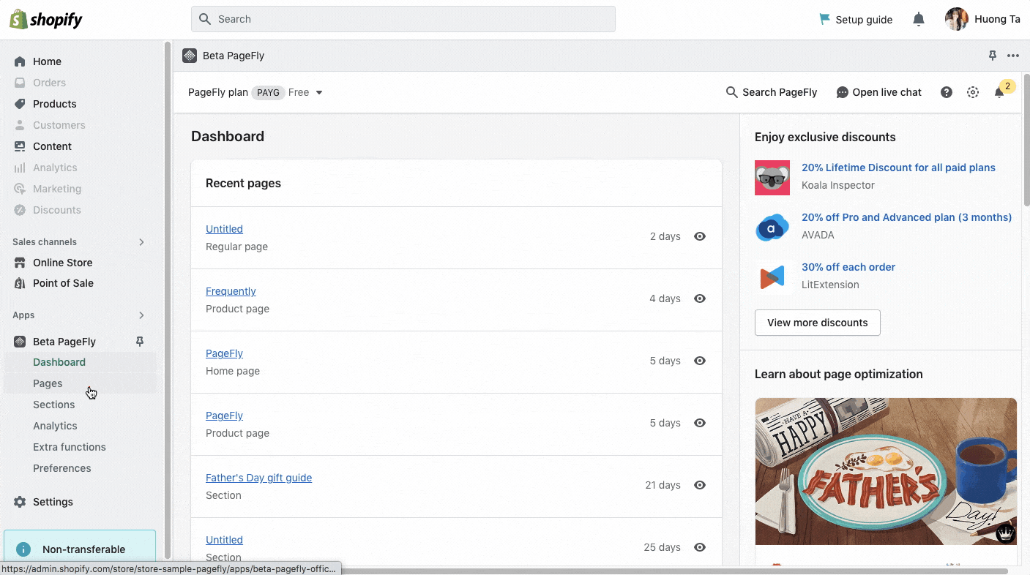The height and width of the screenshot is (575, 1030).
Task: Click the Koala Inspector logo
Action: click(x=772, y=178)
